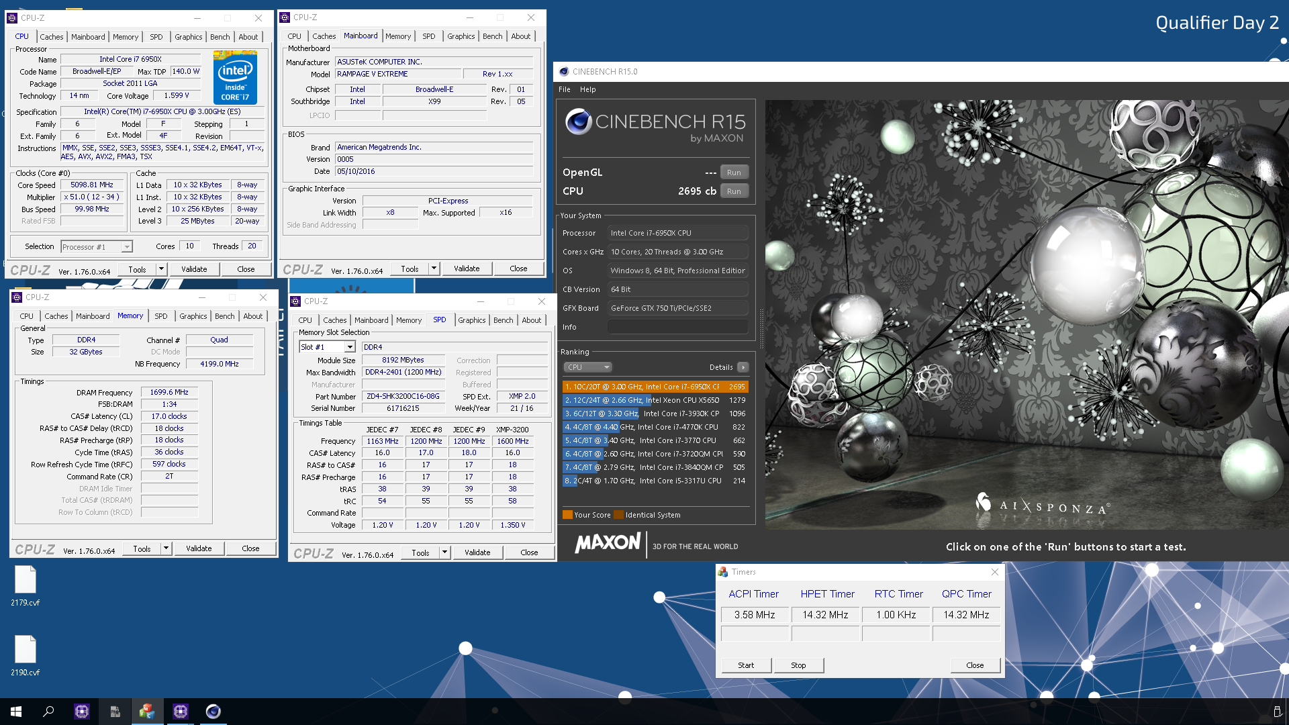The width and height of the screenshot is (1289, 725).
Task: Click RTC Timer value 1.00 KHz
Action: [896, 615]
